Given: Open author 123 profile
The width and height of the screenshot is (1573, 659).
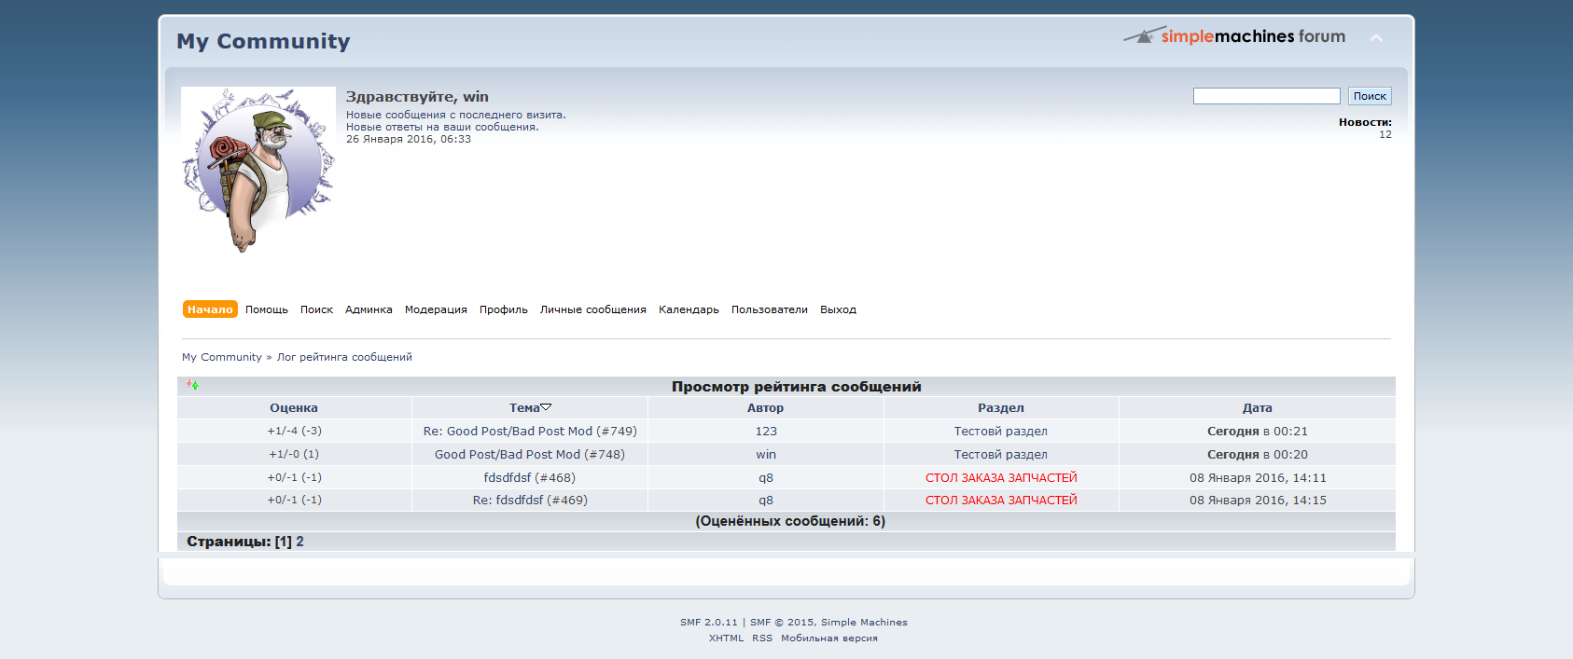Looking at the screenshot, I should [x=766, y=431].
